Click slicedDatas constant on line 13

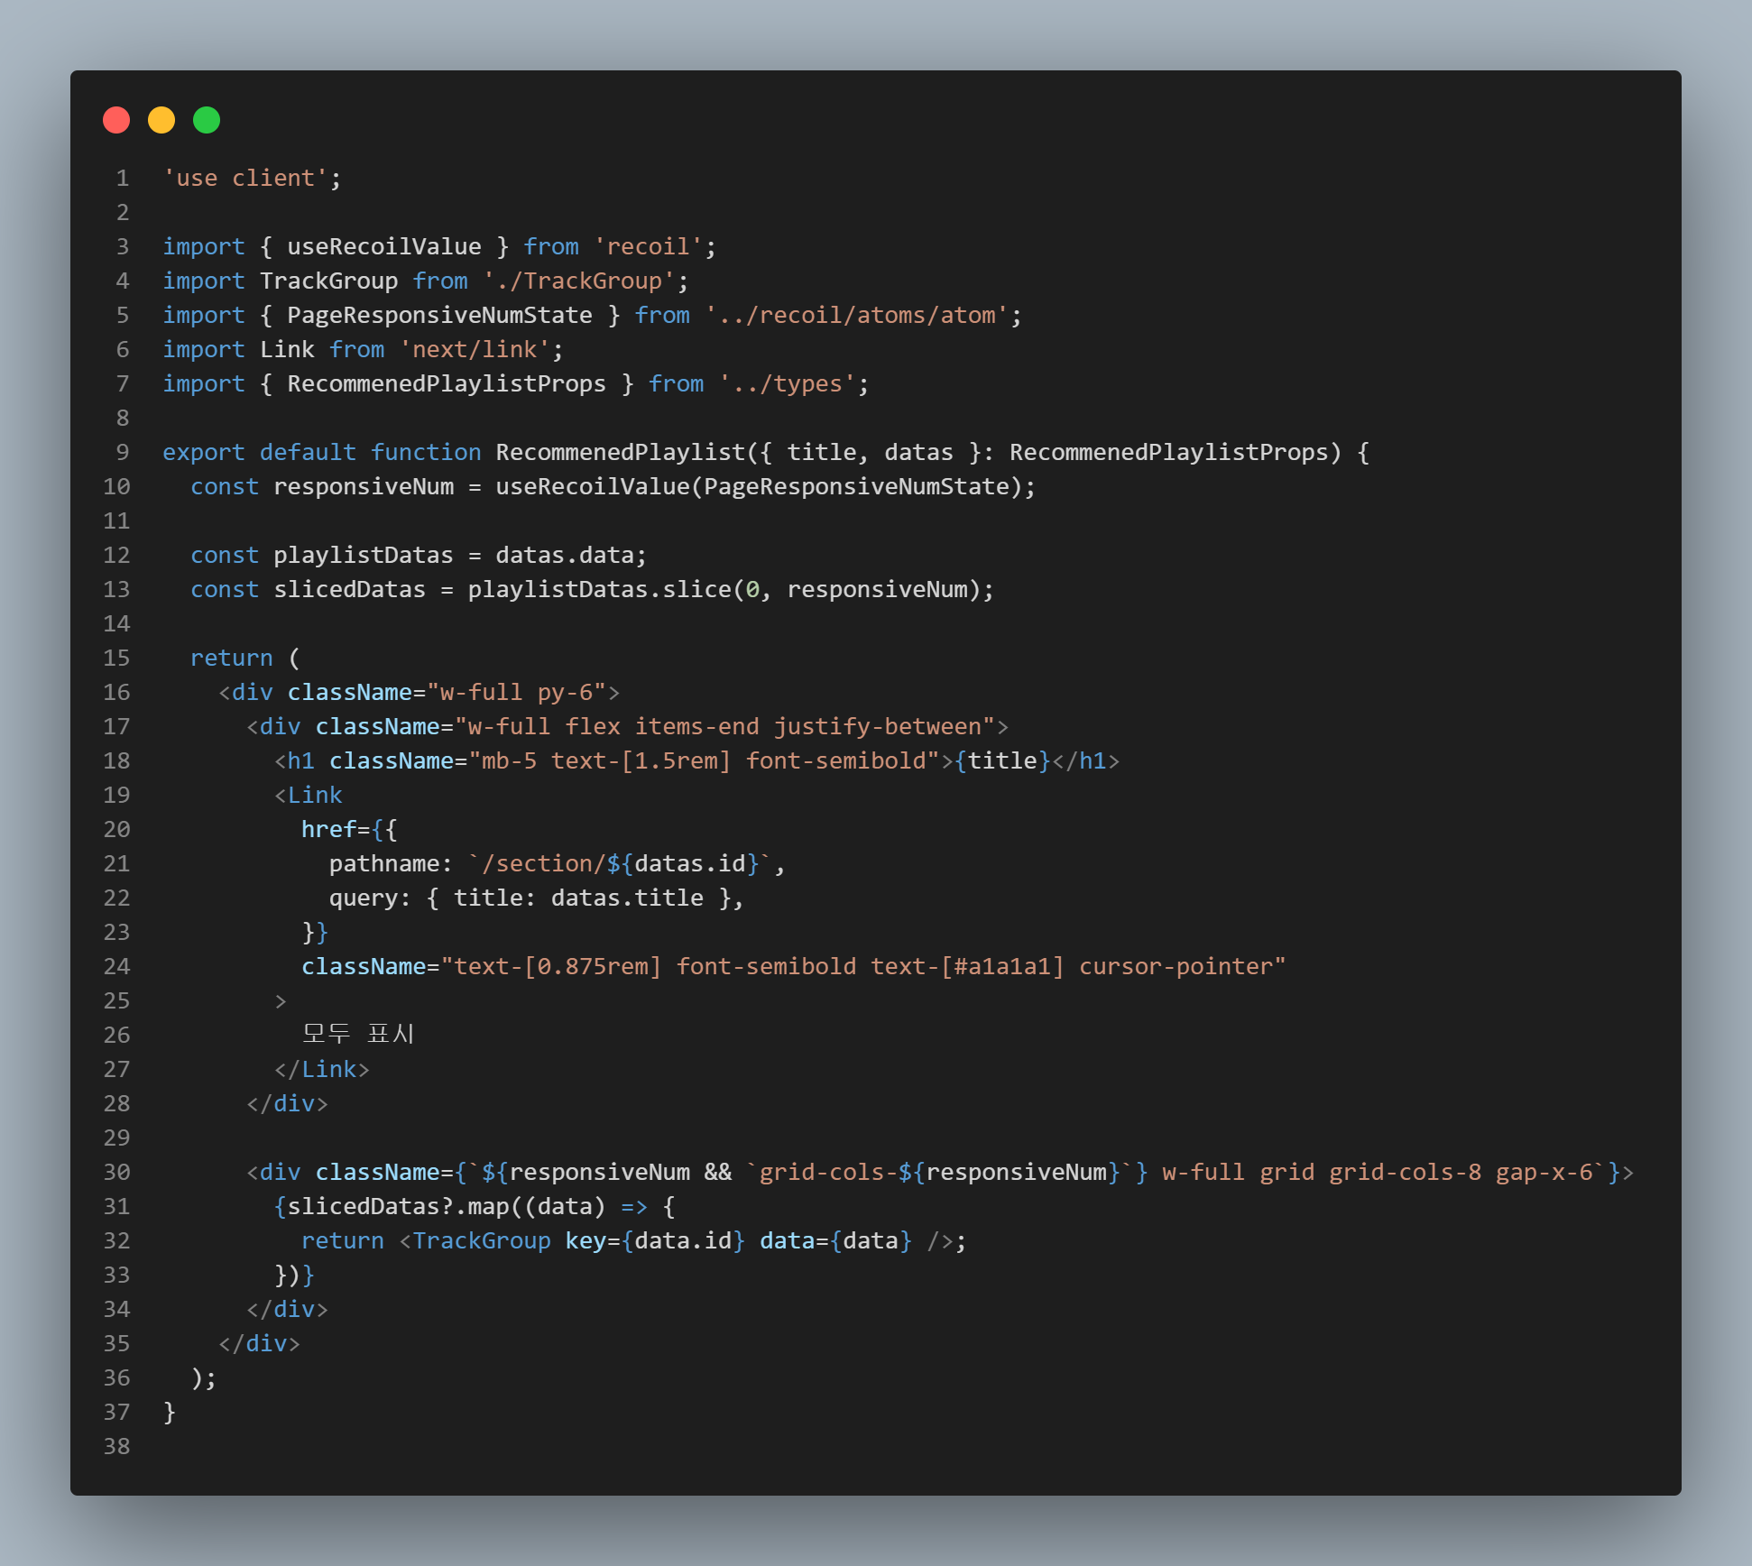349,589
